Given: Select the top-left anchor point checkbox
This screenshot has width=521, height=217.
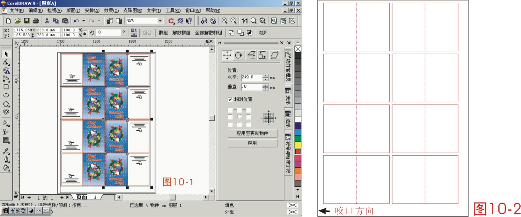Looking at the screenshot, I should coord(230,110).
